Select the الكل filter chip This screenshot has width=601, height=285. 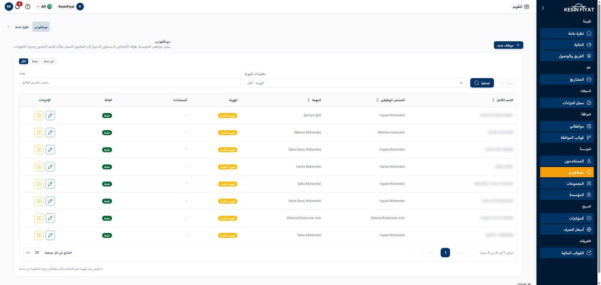pyautogui.click(x=24, y=61)
